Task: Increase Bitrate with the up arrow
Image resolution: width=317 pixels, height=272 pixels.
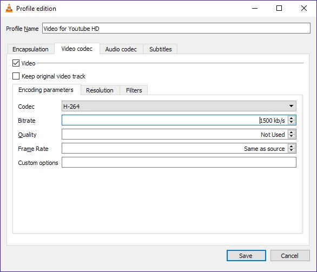Action: coord(292,118)
